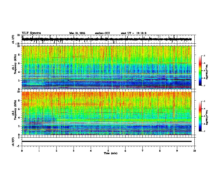Image resolution: width=219 pixels, height=169 pixels.
Task: Click inside the ch.1 spectrogram panel
Action: tap(107, 67)
